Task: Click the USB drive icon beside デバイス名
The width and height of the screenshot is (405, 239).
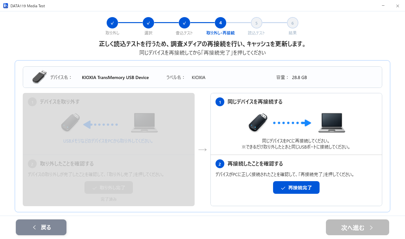Action: pos(40,77)
